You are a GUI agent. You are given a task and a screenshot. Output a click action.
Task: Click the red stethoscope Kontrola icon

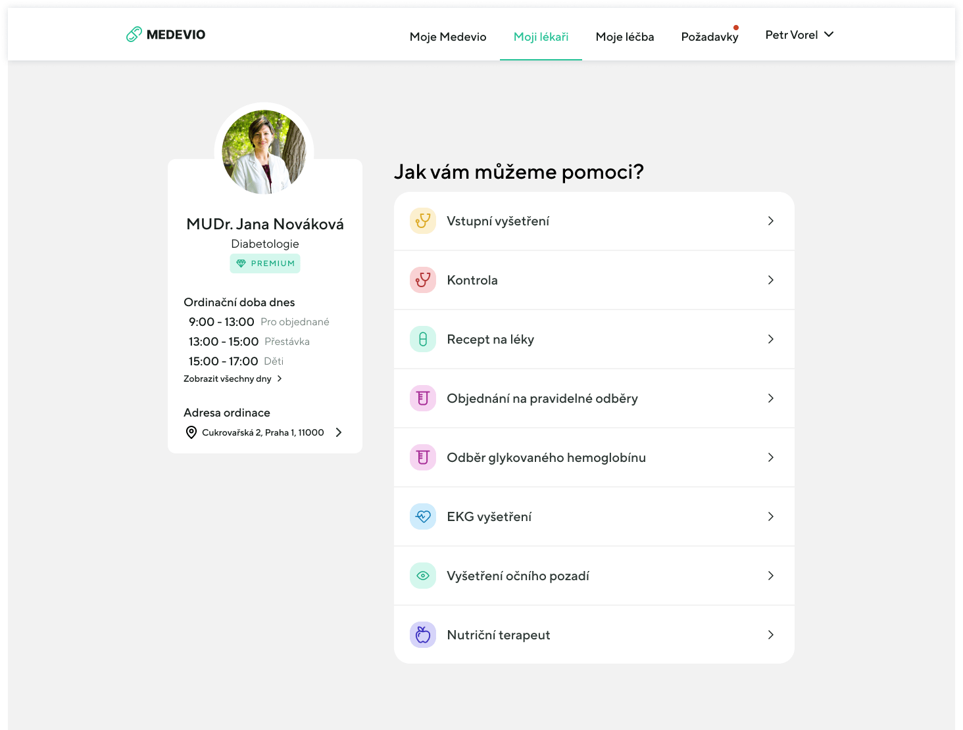(423, 280)
